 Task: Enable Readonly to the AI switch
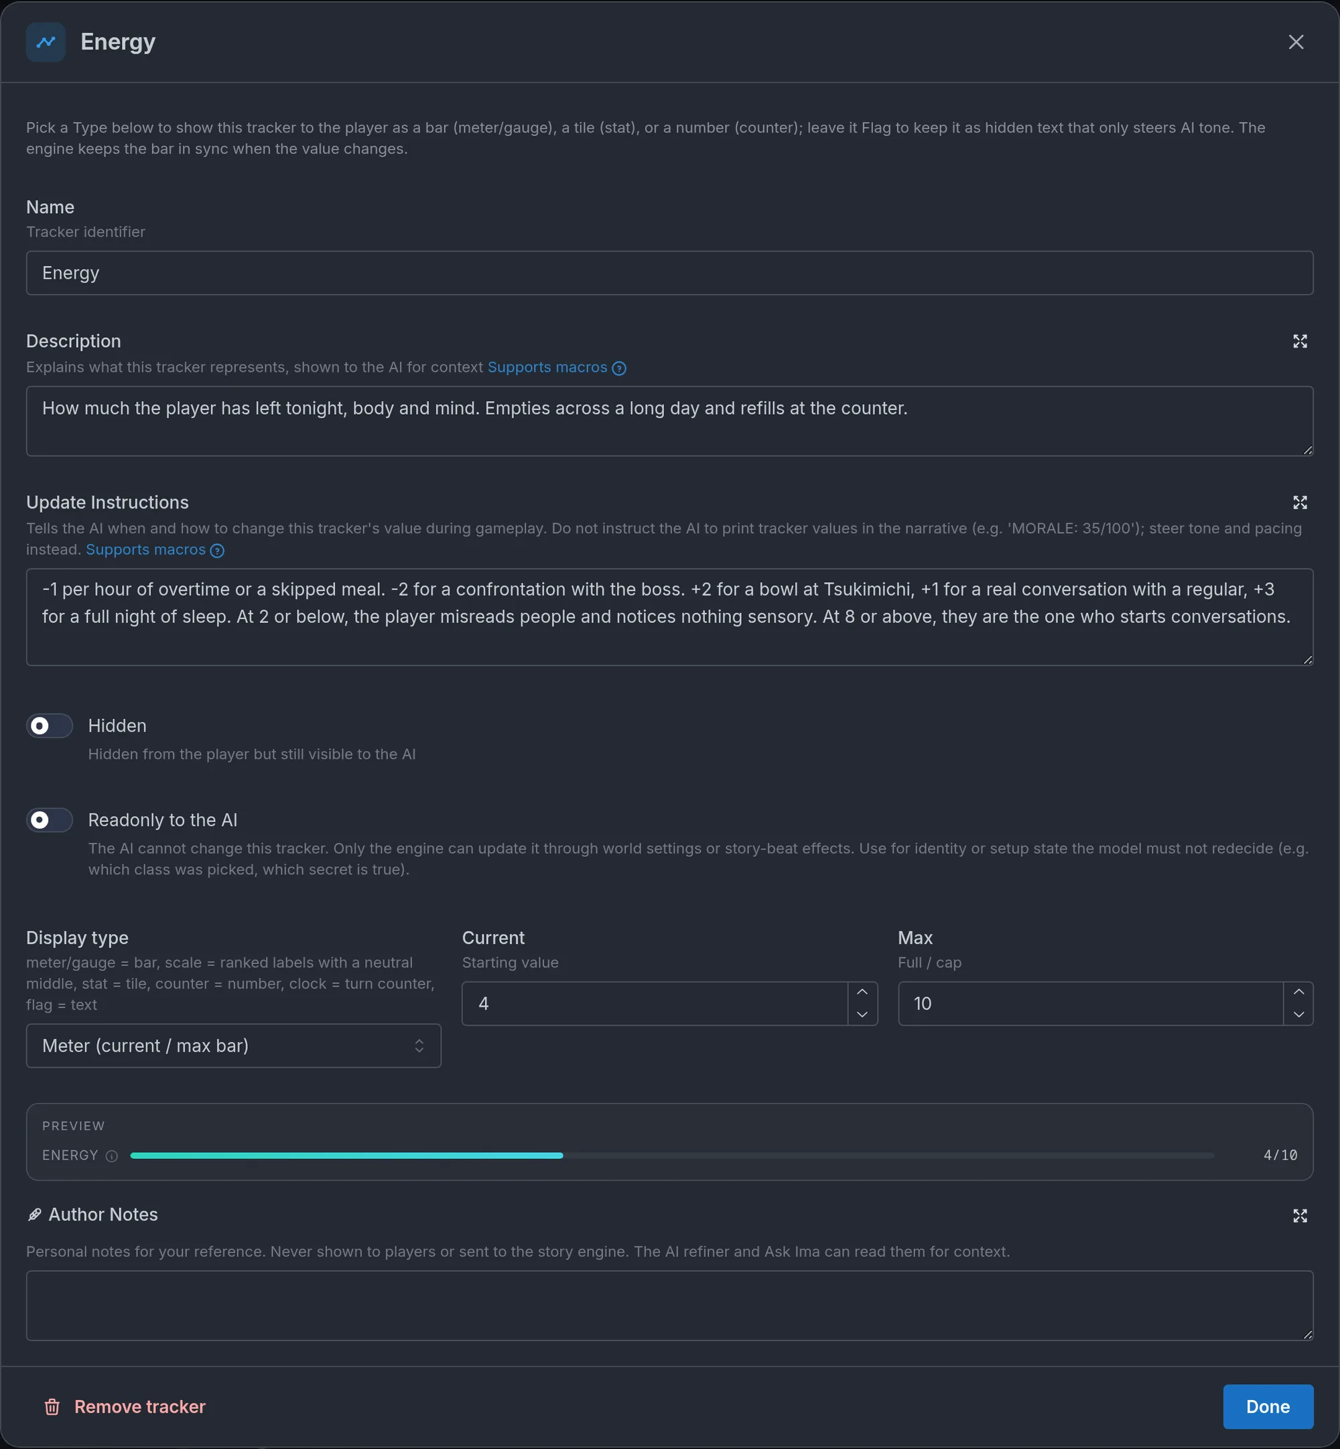(50, 820)
